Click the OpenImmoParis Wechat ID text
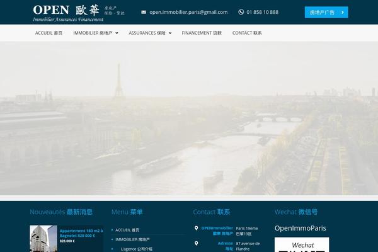The width and height of the screenshot is (378, 252). 300,228
